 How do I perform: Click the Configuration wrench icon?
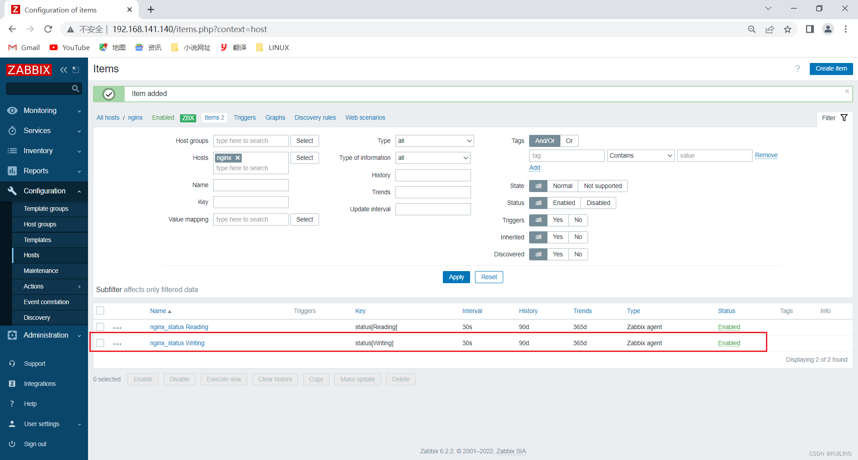click(x=13, y=191)
